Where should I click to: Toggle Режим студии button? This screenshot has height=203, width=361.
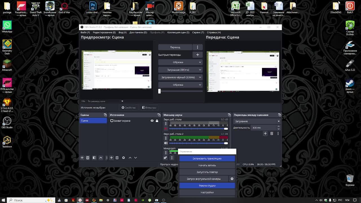click(x=207, y=186)
